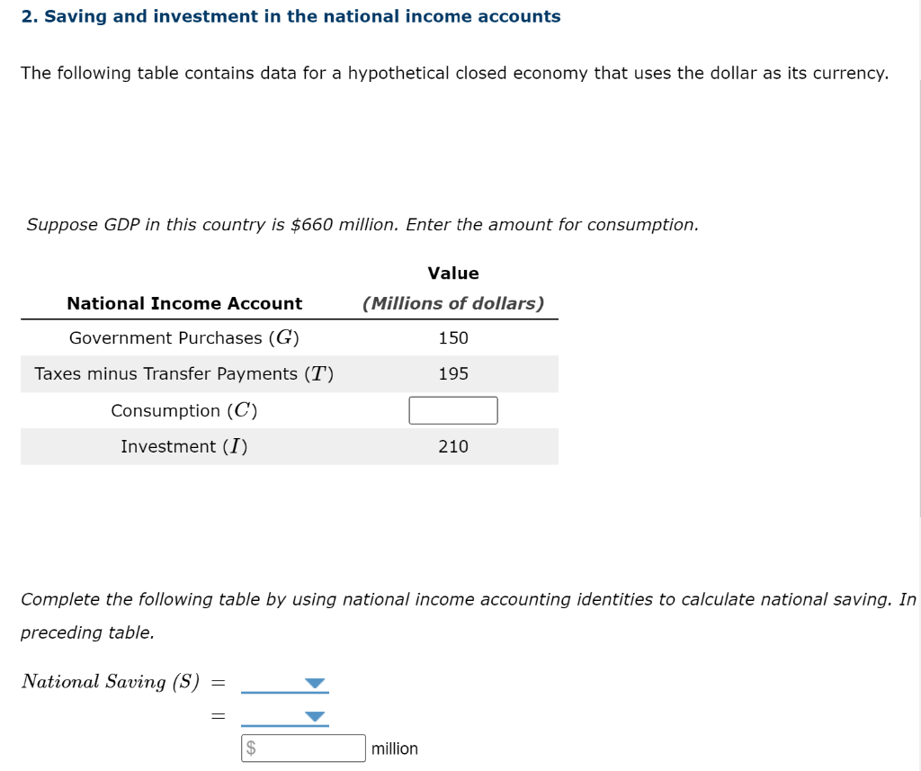
Task: Click the $ symbol in the bottom input
Action: (x=251, y=748)
